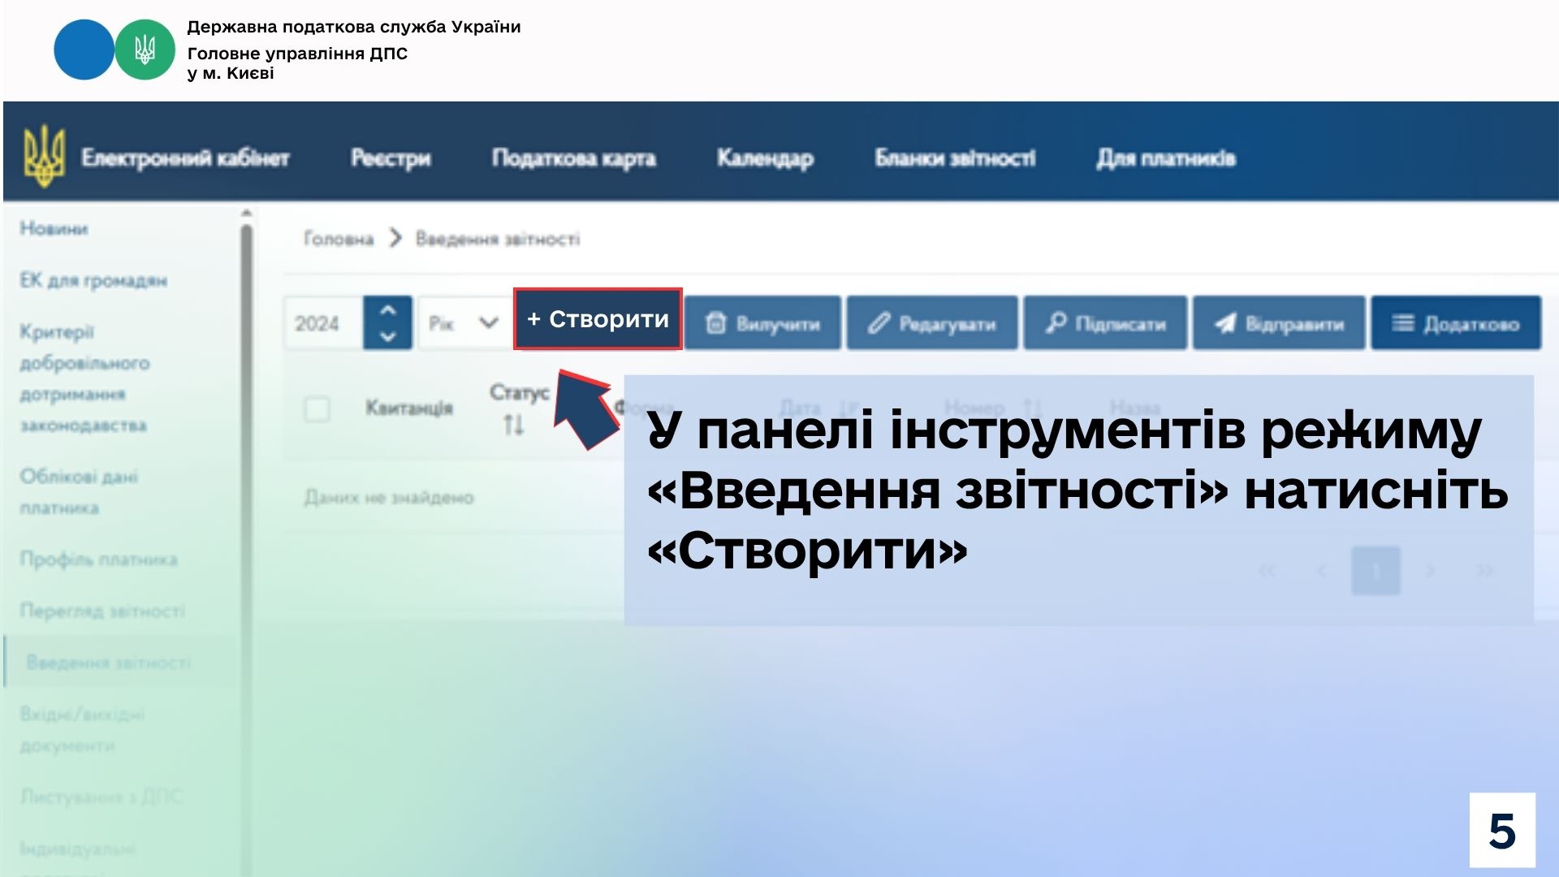Click the Підписати key icon

pyautogui.click(x=1055, y=323)
